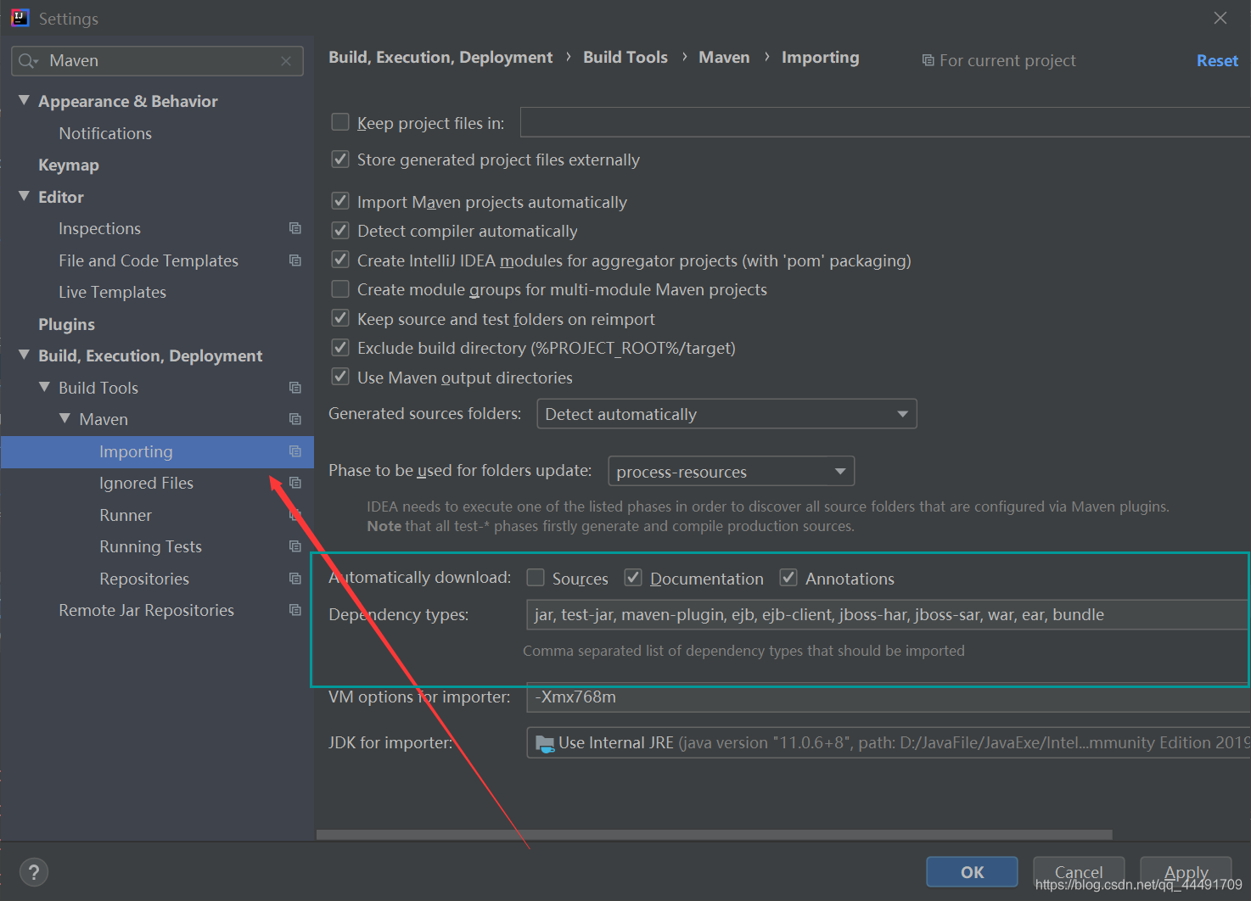Screen dimensions: 1251x901
Task: Click the Cancel button
Action: point(1079,872)
